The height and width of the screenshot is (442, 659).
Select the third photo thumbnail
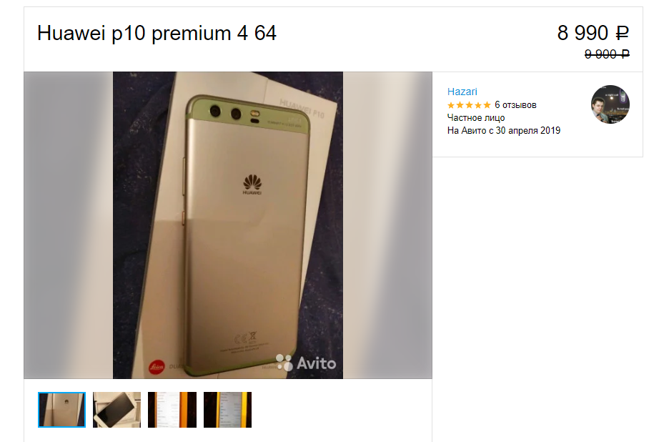pos(172,410)
